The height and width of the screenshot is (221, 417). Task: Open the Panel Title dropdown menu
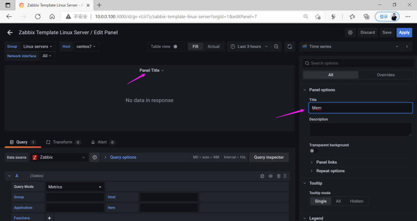[152, 70]
